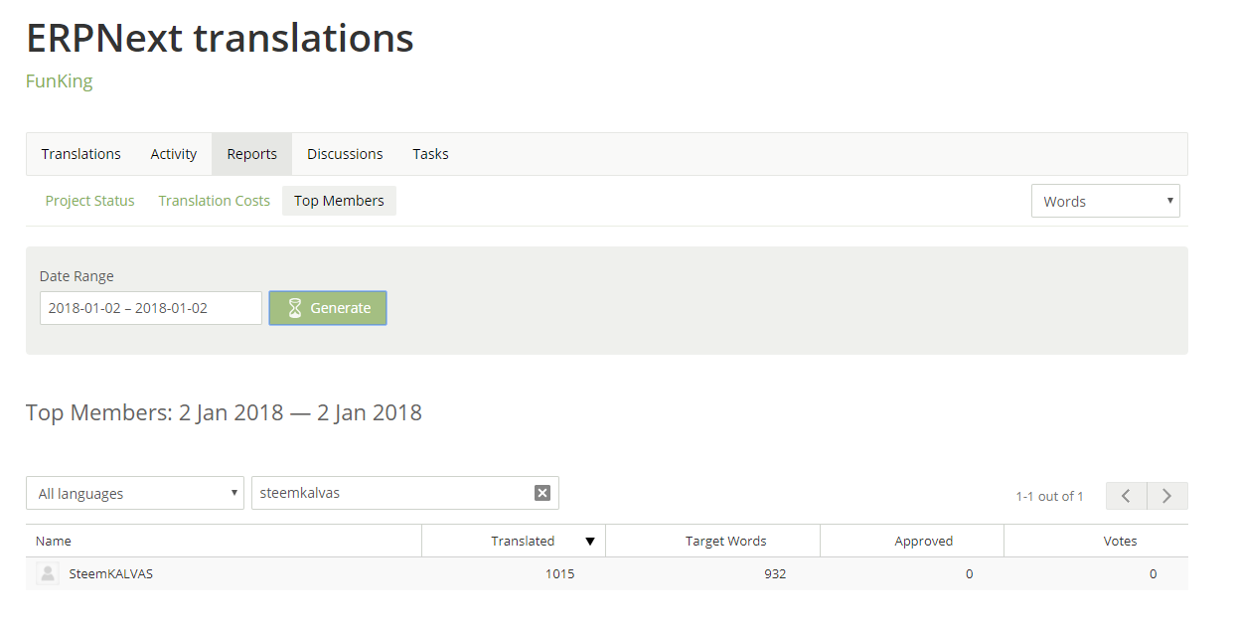Screen dimensions: 1235x631
Task: Click the Generate button
Action: click(328, 308)
